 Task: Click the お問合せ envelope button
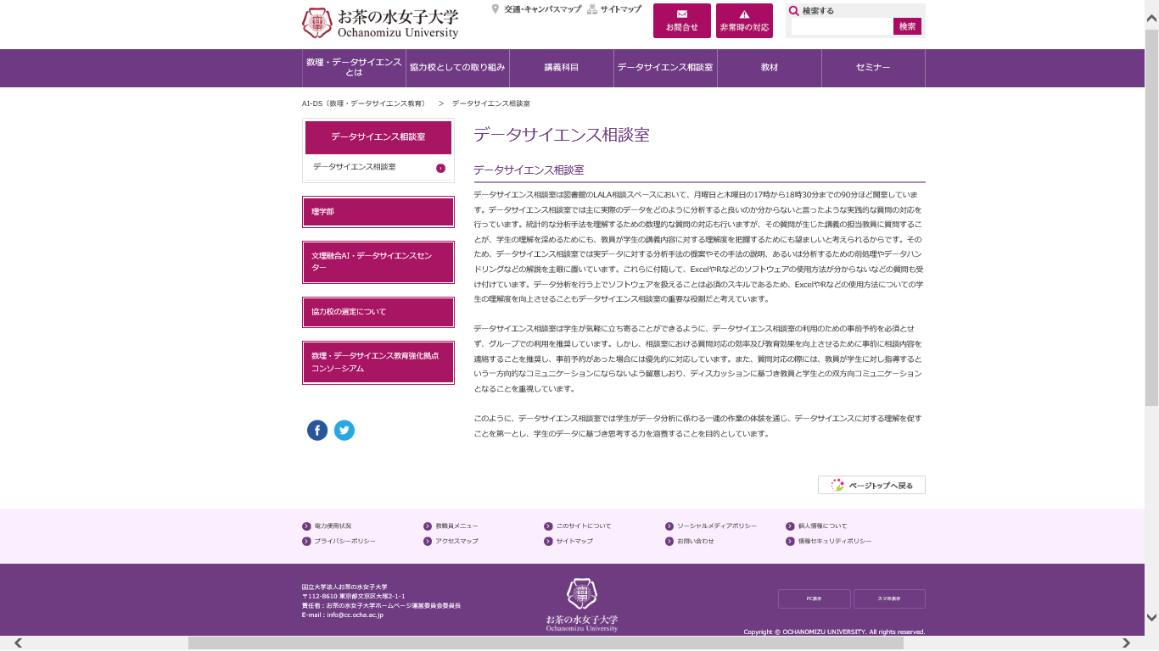(x=682, y=21)
